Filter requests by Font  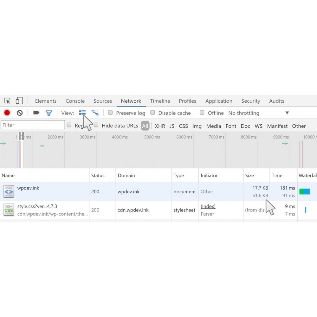[x=231, y=126]
